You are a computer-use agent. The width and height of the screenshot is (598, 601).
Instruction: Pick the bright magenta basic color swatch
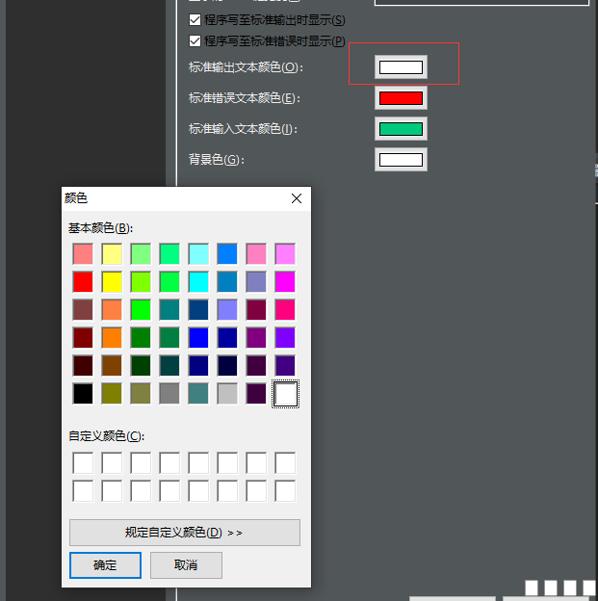286,282
